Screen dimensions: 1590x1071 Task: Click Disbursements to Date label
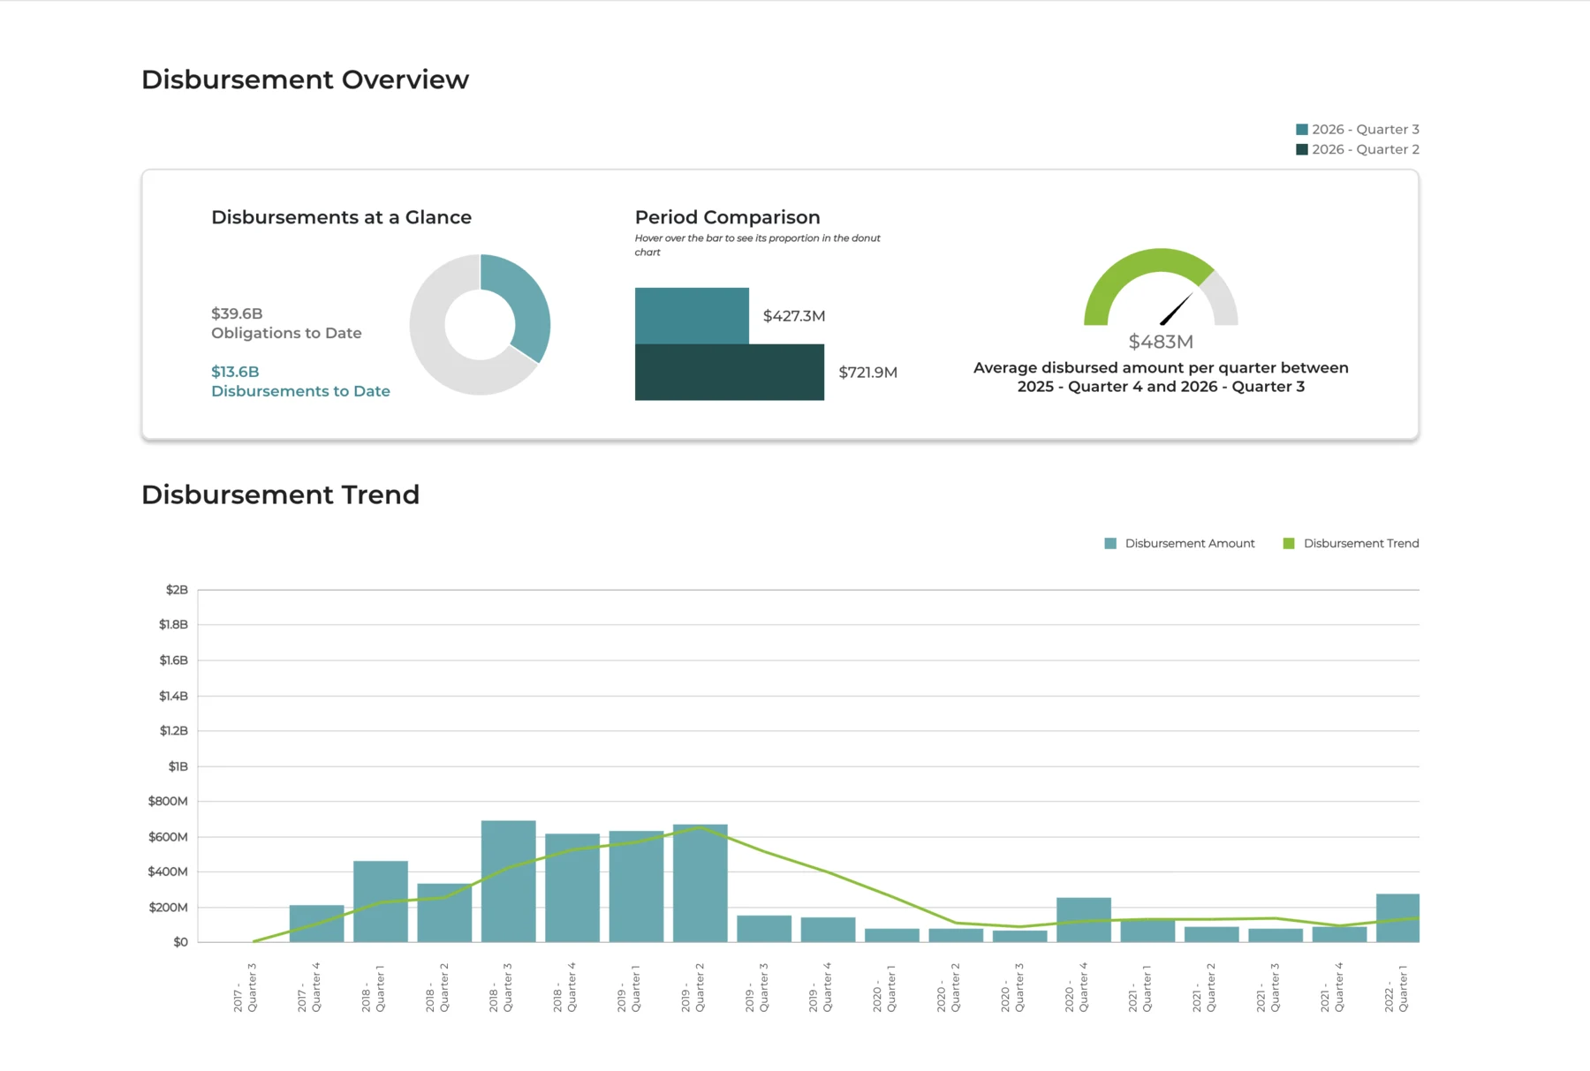[300, 392]
